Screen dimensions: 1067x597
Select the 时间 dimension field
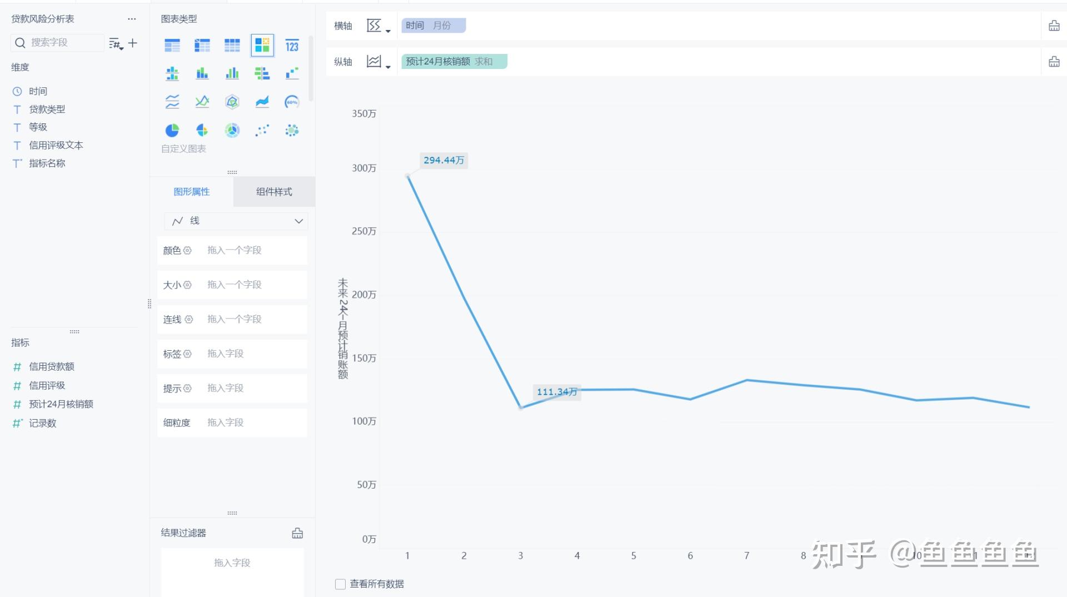pyautogui.click(x=38, y=91)
